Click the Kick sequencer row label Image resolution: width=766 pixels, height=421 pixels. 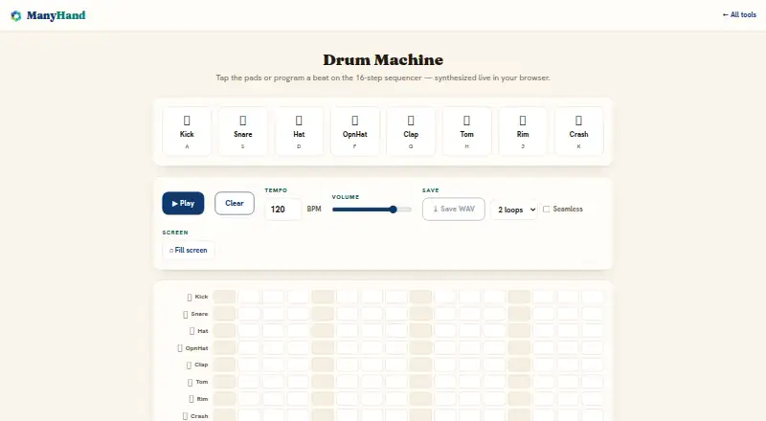[198, 297]
